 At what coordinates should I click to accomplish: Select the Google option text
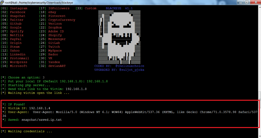(x=16, y=27)
